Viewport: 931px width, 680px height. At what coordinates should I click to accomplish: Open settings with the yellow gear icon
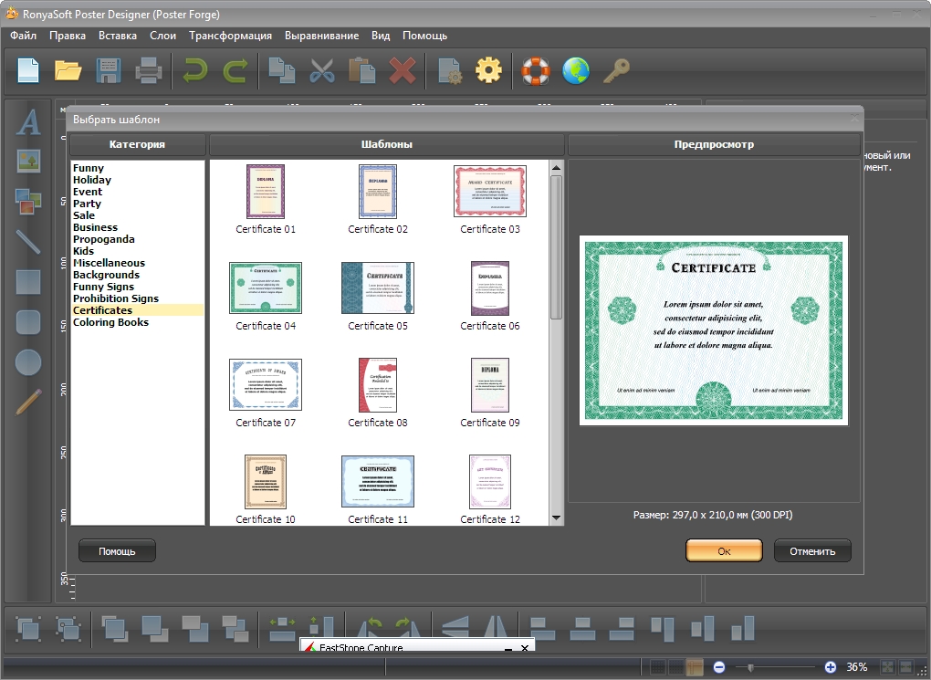(489, 70)
